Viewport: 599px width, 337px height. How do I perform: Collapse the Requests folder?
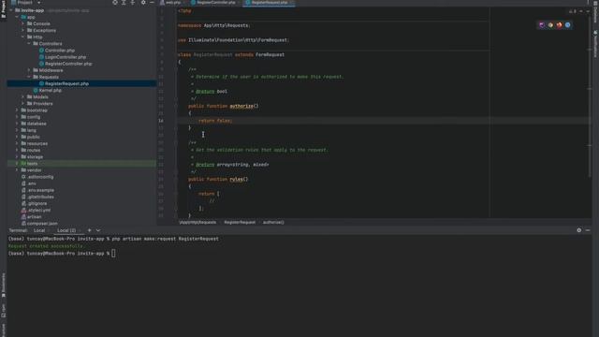click(29, 77)
